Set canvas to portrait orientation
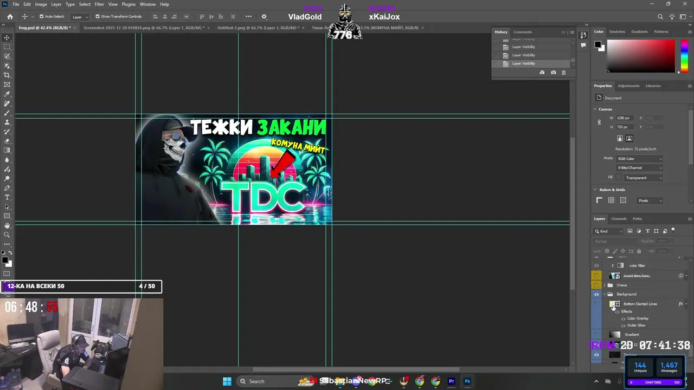 pyautogui.click(x=620, y=139)
